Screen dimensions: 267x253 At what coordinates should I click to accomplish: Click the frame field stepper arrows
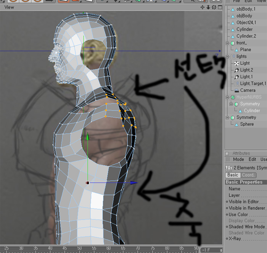click(221, 250)
